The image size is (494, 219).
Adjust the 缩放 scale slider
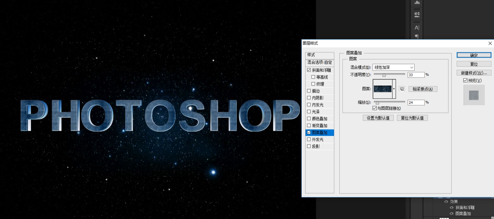coord(377,103)
